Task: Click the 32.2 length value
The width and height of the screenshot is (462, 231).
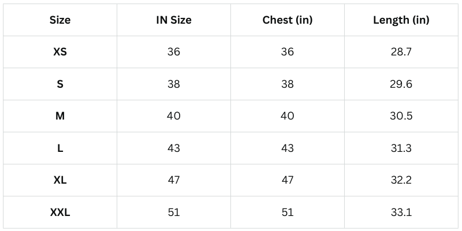Action: [401, 180]
